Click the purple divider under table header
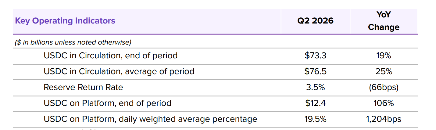This screenshot has width=436, height=130. 215,34
